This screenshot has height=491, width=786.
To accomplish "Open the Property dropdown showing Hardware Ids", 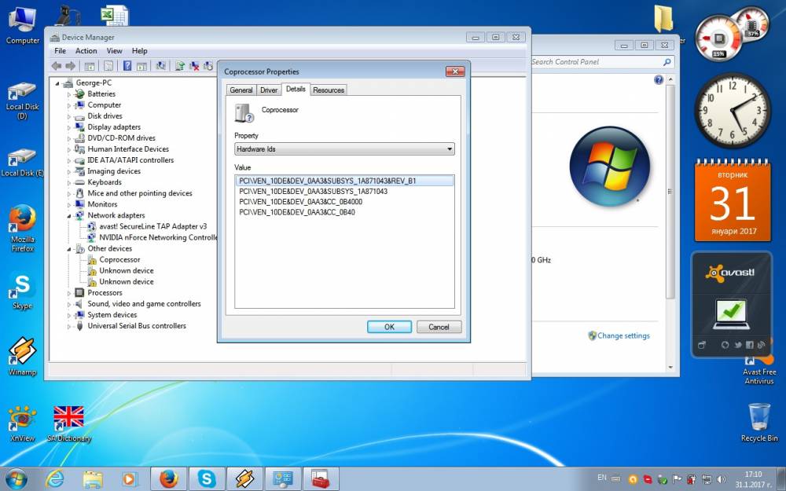I will [x=344, y=148].
